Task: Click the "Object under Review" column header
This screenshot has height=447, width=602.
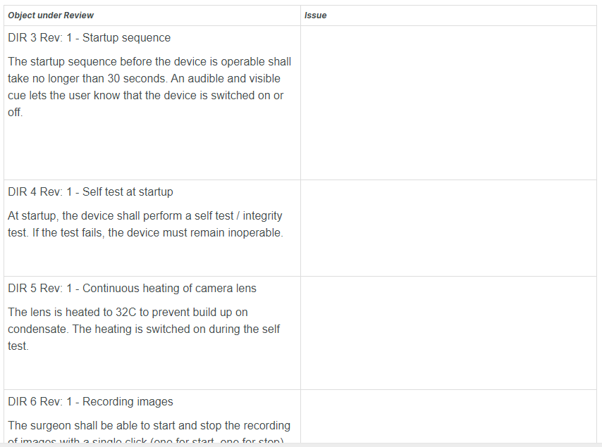Action: (51, 15)
